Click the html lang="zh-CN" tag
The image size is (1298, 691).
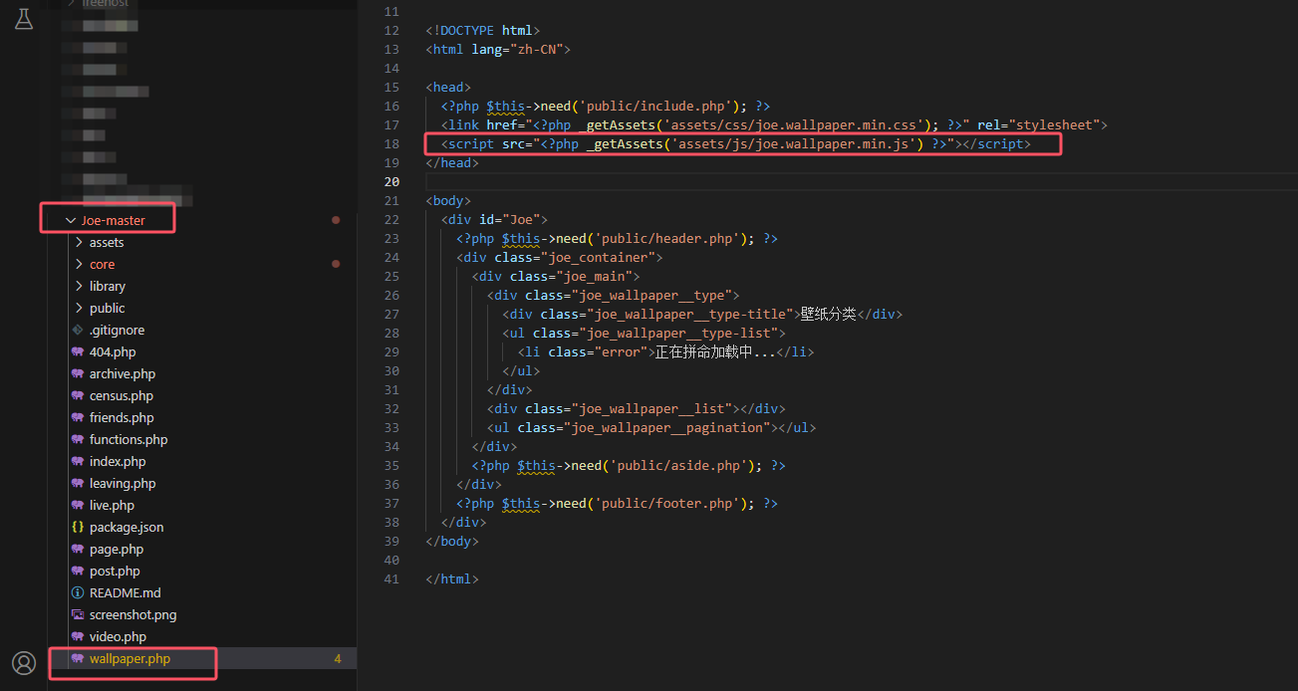point(497,49)
